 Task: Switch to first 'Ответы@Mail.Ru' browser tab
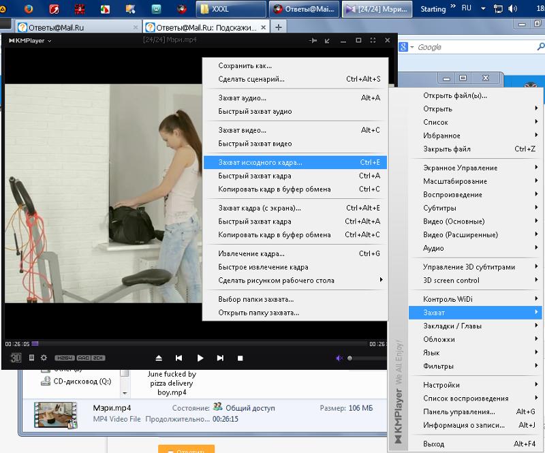pyautogui.click(x=78, y=27)
